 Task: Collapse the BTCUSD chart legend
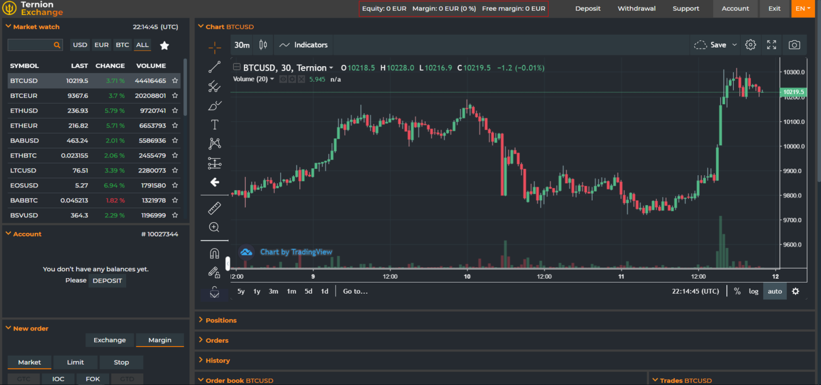[237, 67]
